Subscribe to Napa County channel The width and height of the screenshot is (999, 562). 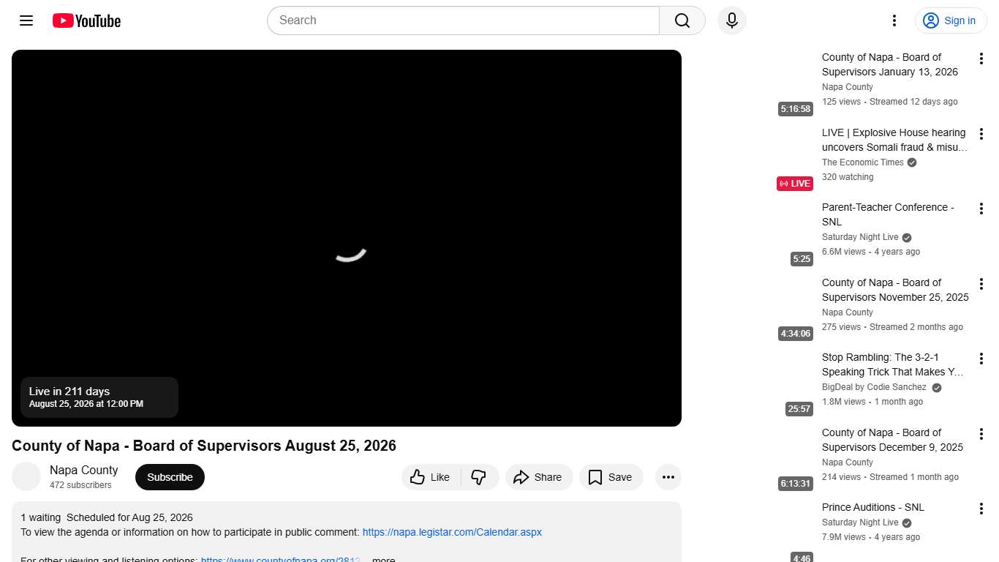170,477
